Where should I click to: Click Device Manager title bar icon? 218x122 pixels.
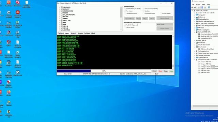tap(192, 1)
